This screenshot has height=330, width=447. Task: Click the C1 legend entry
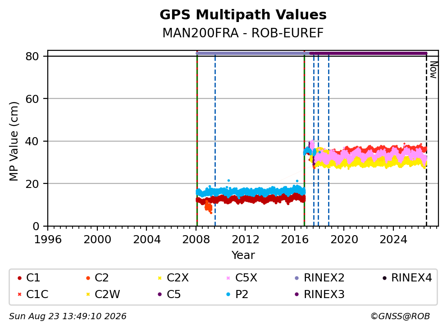[x=28, y=278]
